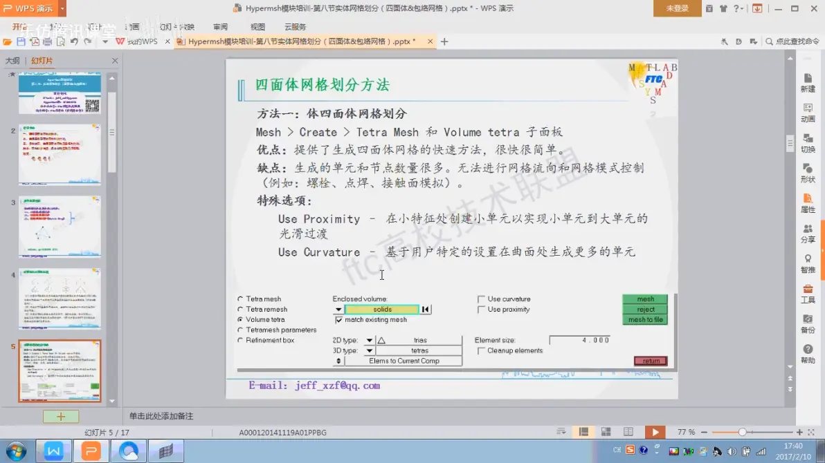Expand the ribbon options dropdown near search
Viewport: 825px width, 463px height.
[x=754, y=41]
